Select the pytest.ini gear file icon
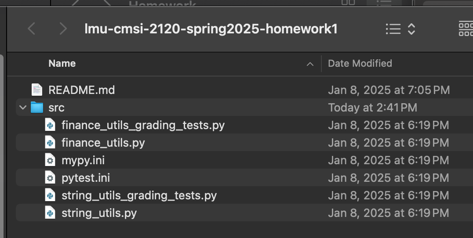Viewport: 473px width, 238px height. [50, 177]
